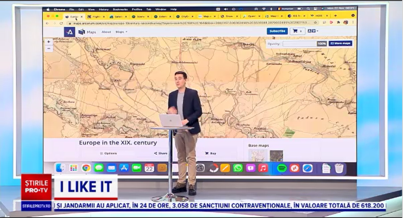Open Safari from the dock
Viewport: 403px width, 218px height.
(x=307, y=168)
